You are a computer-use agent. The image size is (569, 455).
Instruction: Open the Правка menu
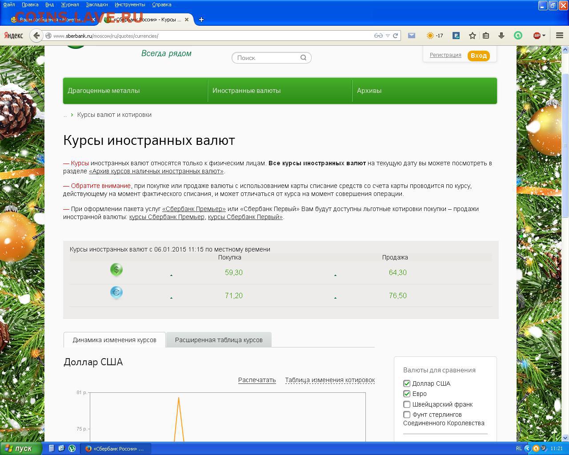[30, 4]
